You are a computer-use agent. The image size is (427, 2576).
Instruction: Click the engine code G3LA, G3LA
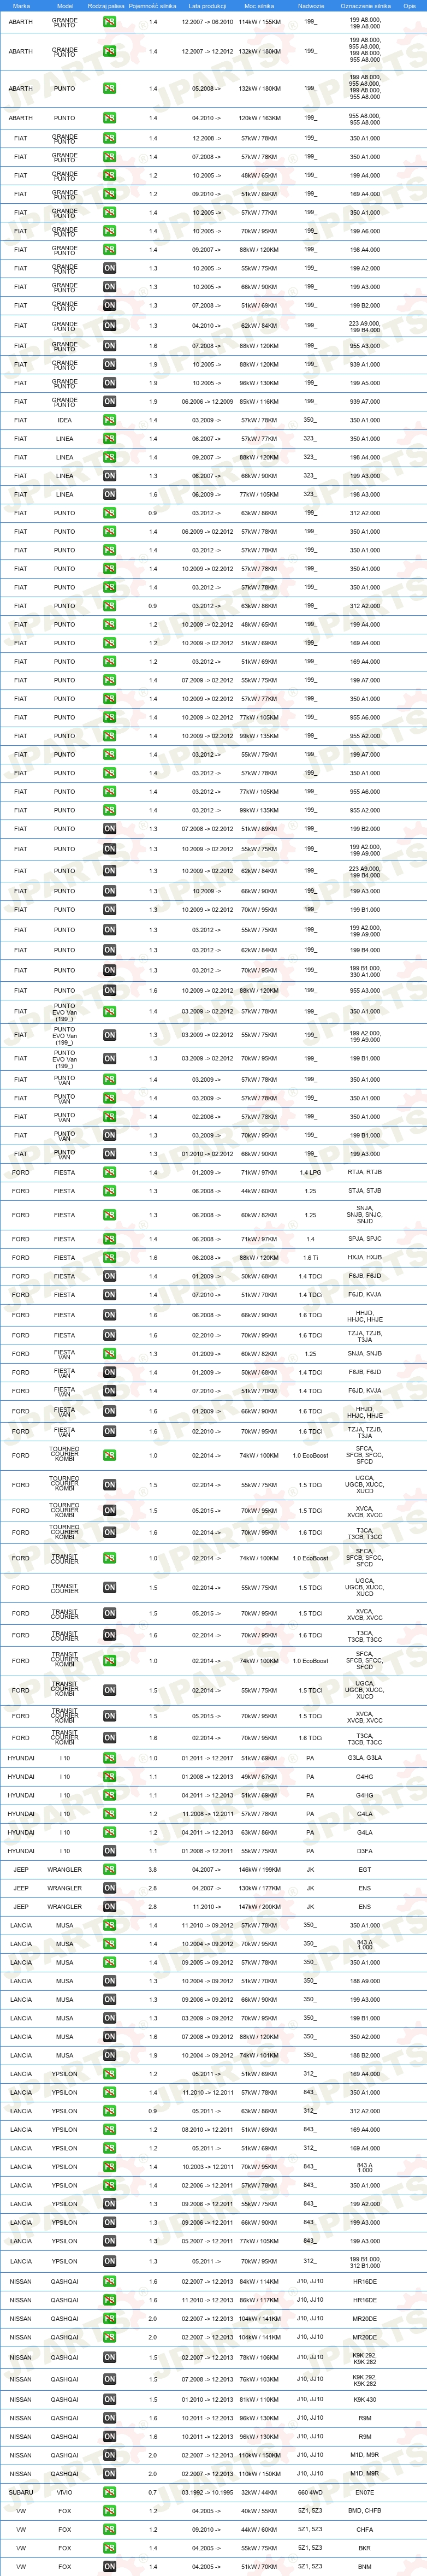tap(364, 1758)
